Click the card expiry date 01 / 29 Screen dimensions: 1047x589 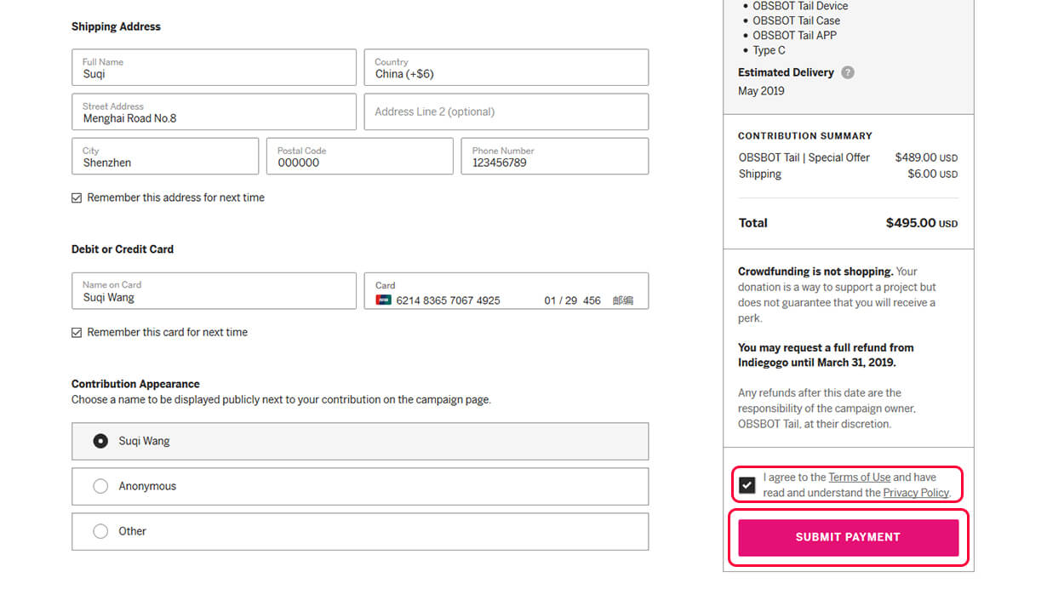click(561, 300)
